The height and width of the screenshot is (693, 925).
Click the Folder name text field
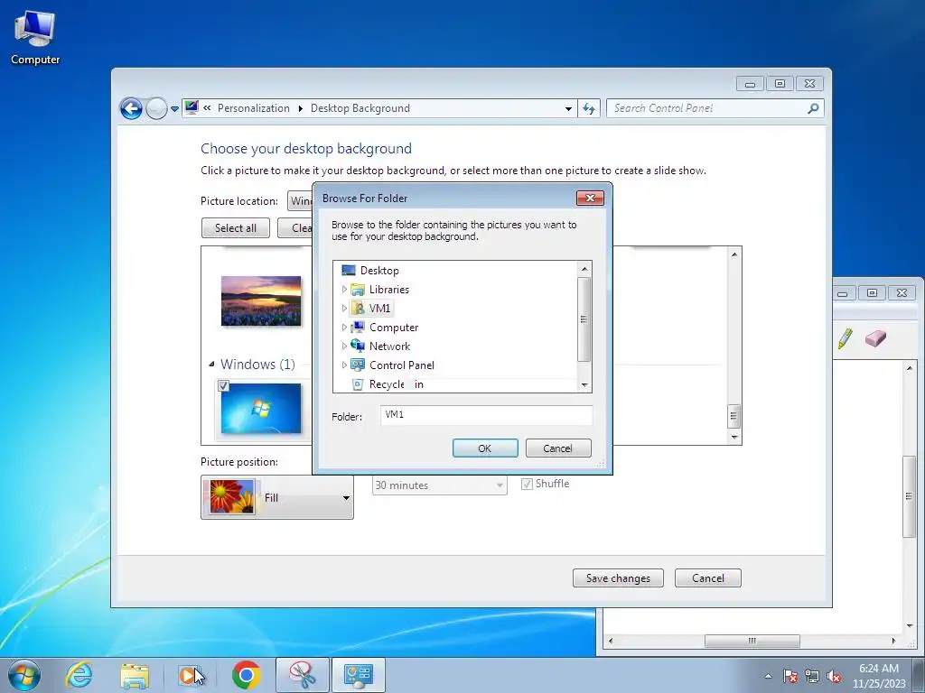[x=486, y=415]
